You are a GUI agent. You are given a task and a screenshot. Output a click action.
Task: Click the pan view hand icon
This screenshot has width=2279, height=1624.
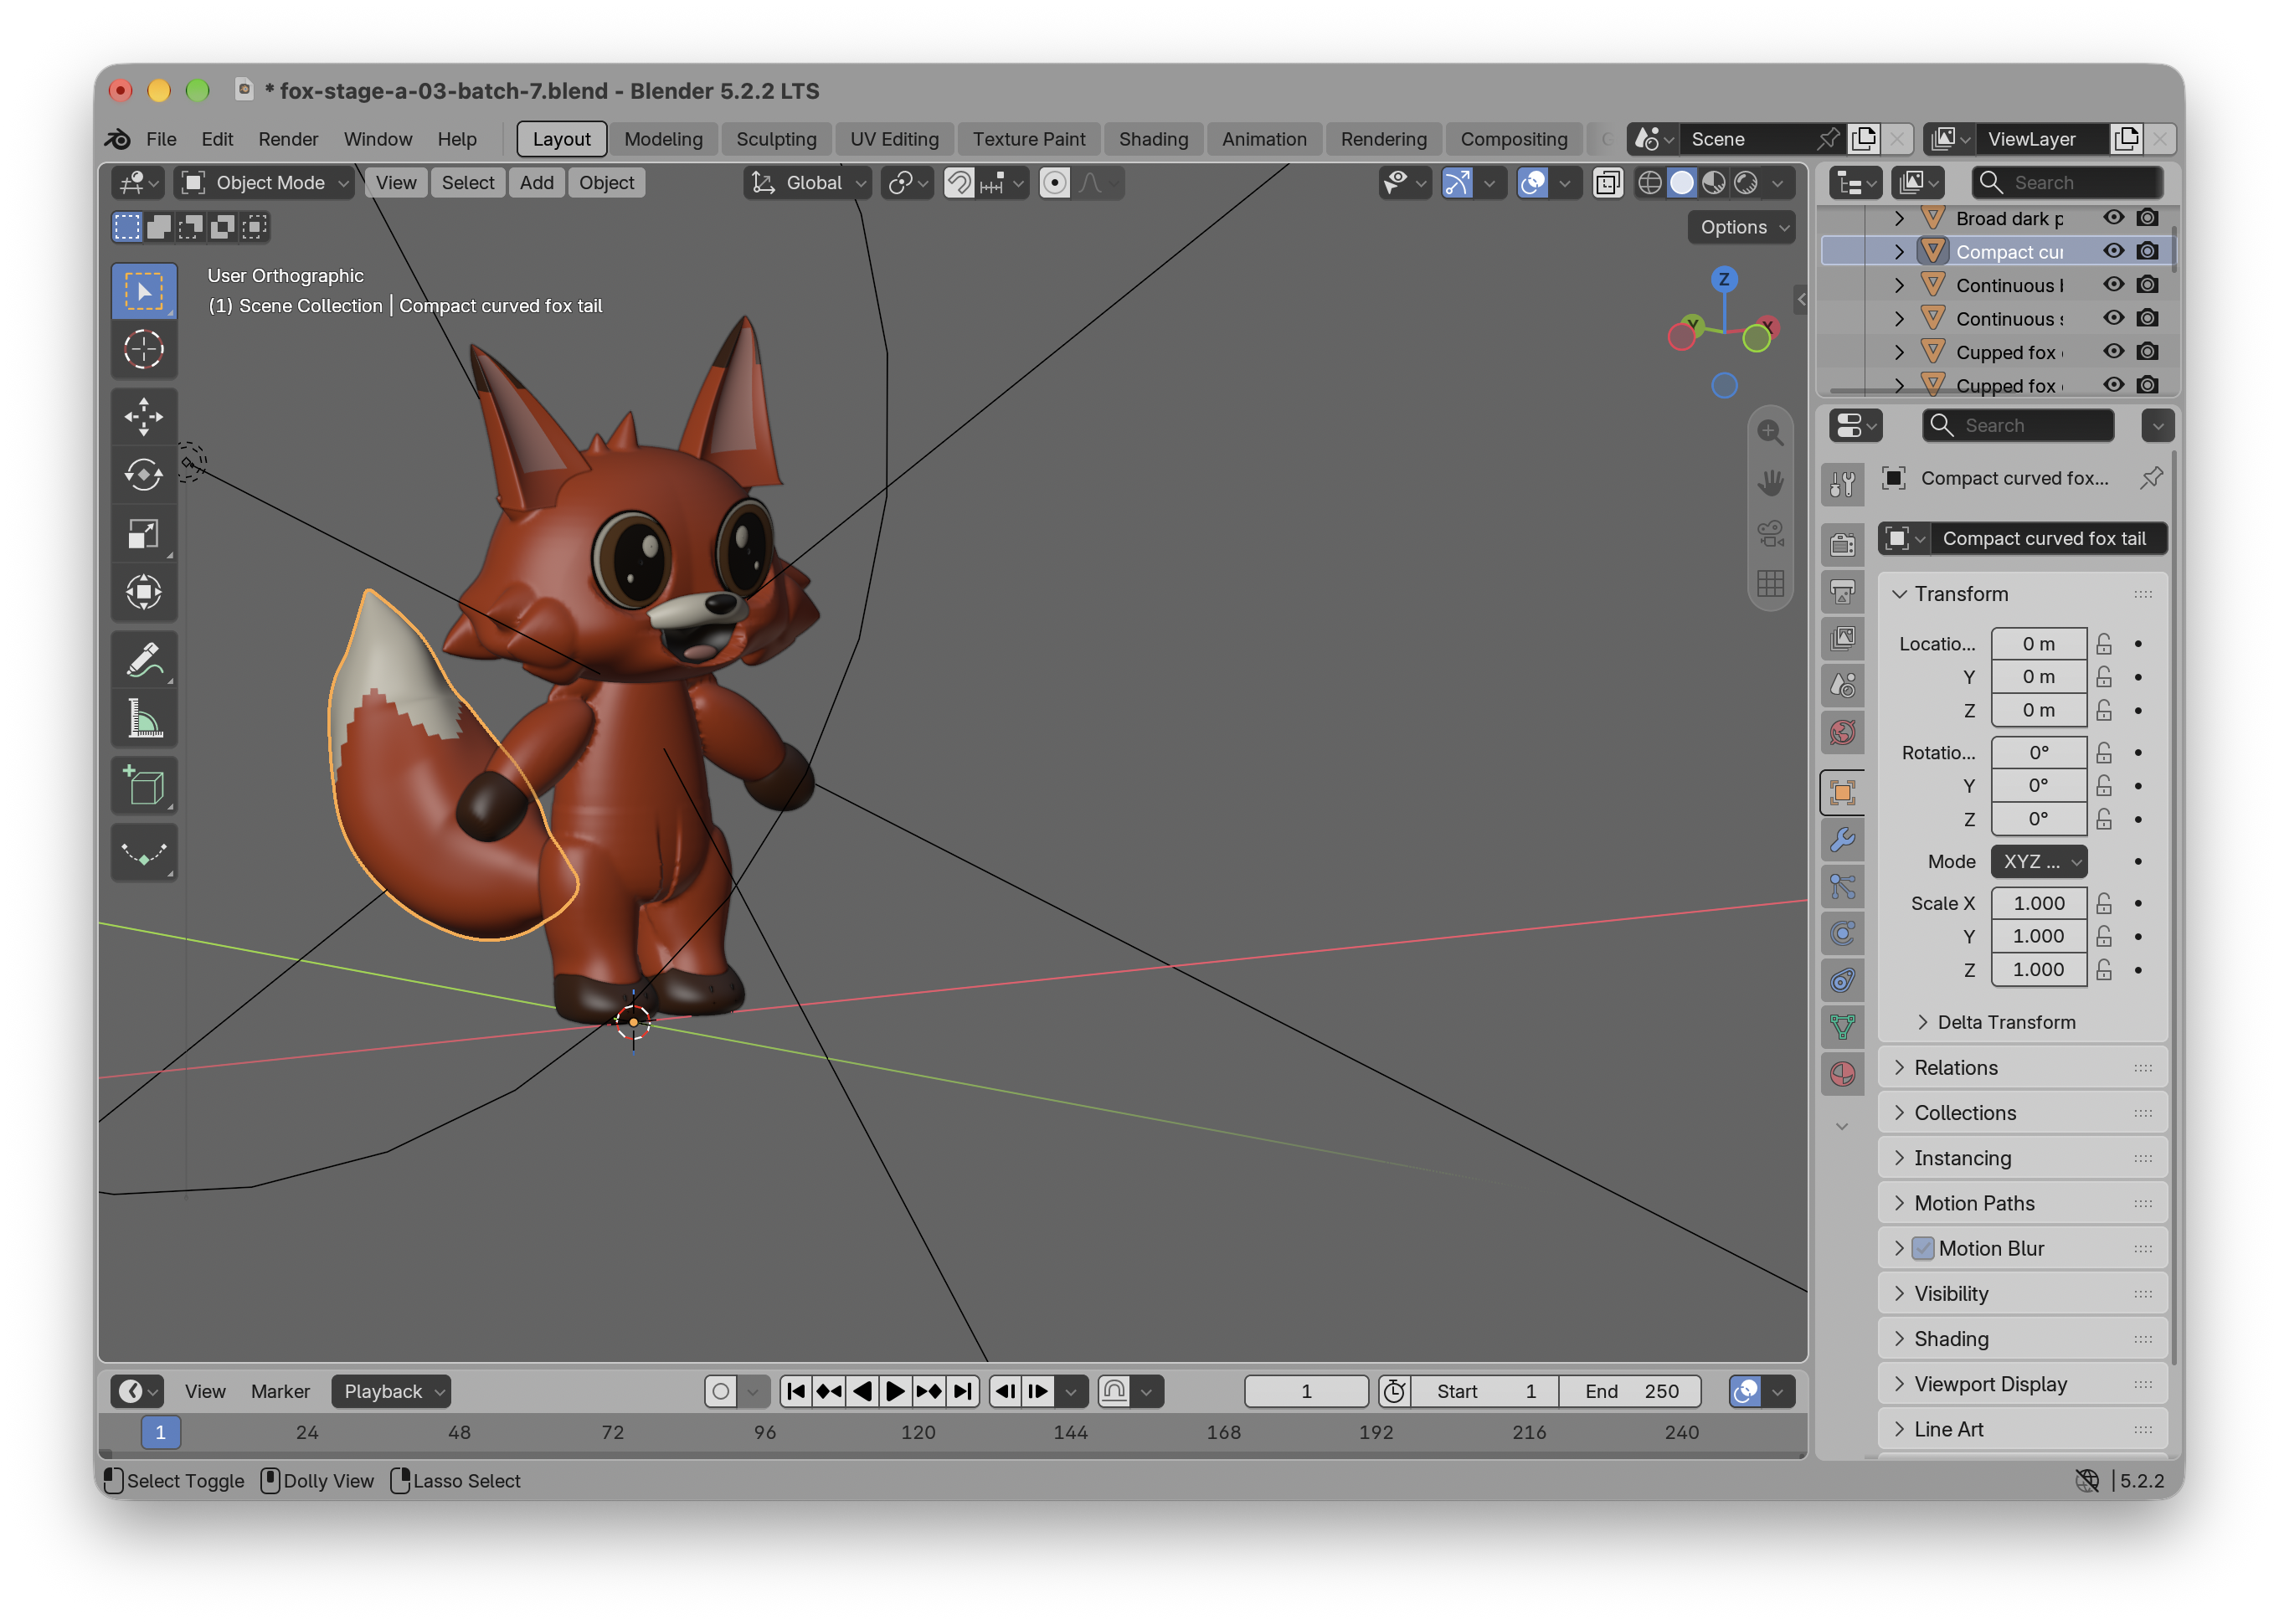point(1770,483)
